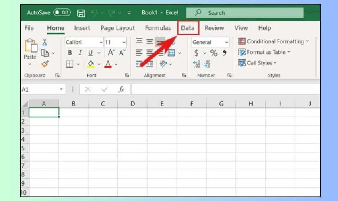
Task: Click in the Search box
Action: (249, 13)
